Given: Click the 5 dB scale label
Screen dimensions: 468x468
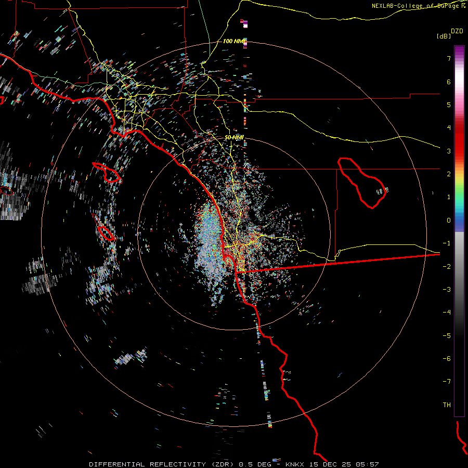Looking at the screenshot, I should (x=449, y=105).
